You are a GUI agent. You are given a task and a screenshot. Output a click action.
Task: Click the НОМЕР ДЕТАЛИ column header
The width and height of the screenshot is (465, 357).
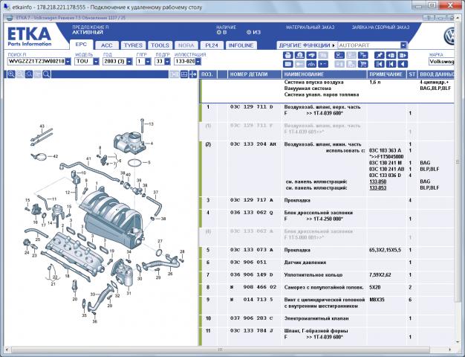(x=254, y=74)
